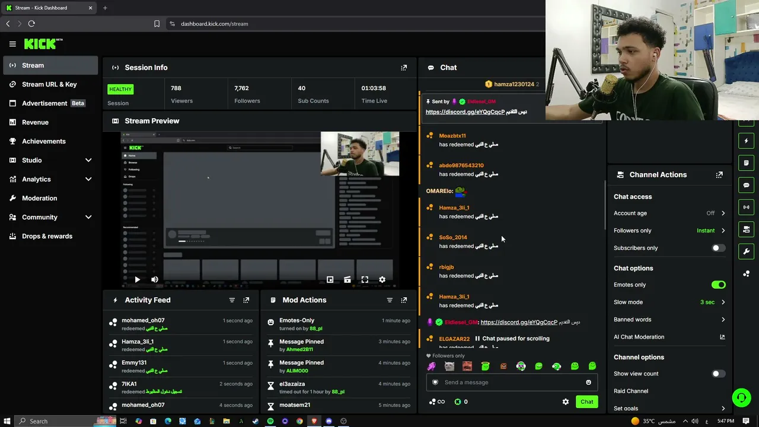Image resolution: width=759 pixels, height=427 pixels.
Task: Click the broadcast signal icon in right sidebar
Action: point(746,207)
